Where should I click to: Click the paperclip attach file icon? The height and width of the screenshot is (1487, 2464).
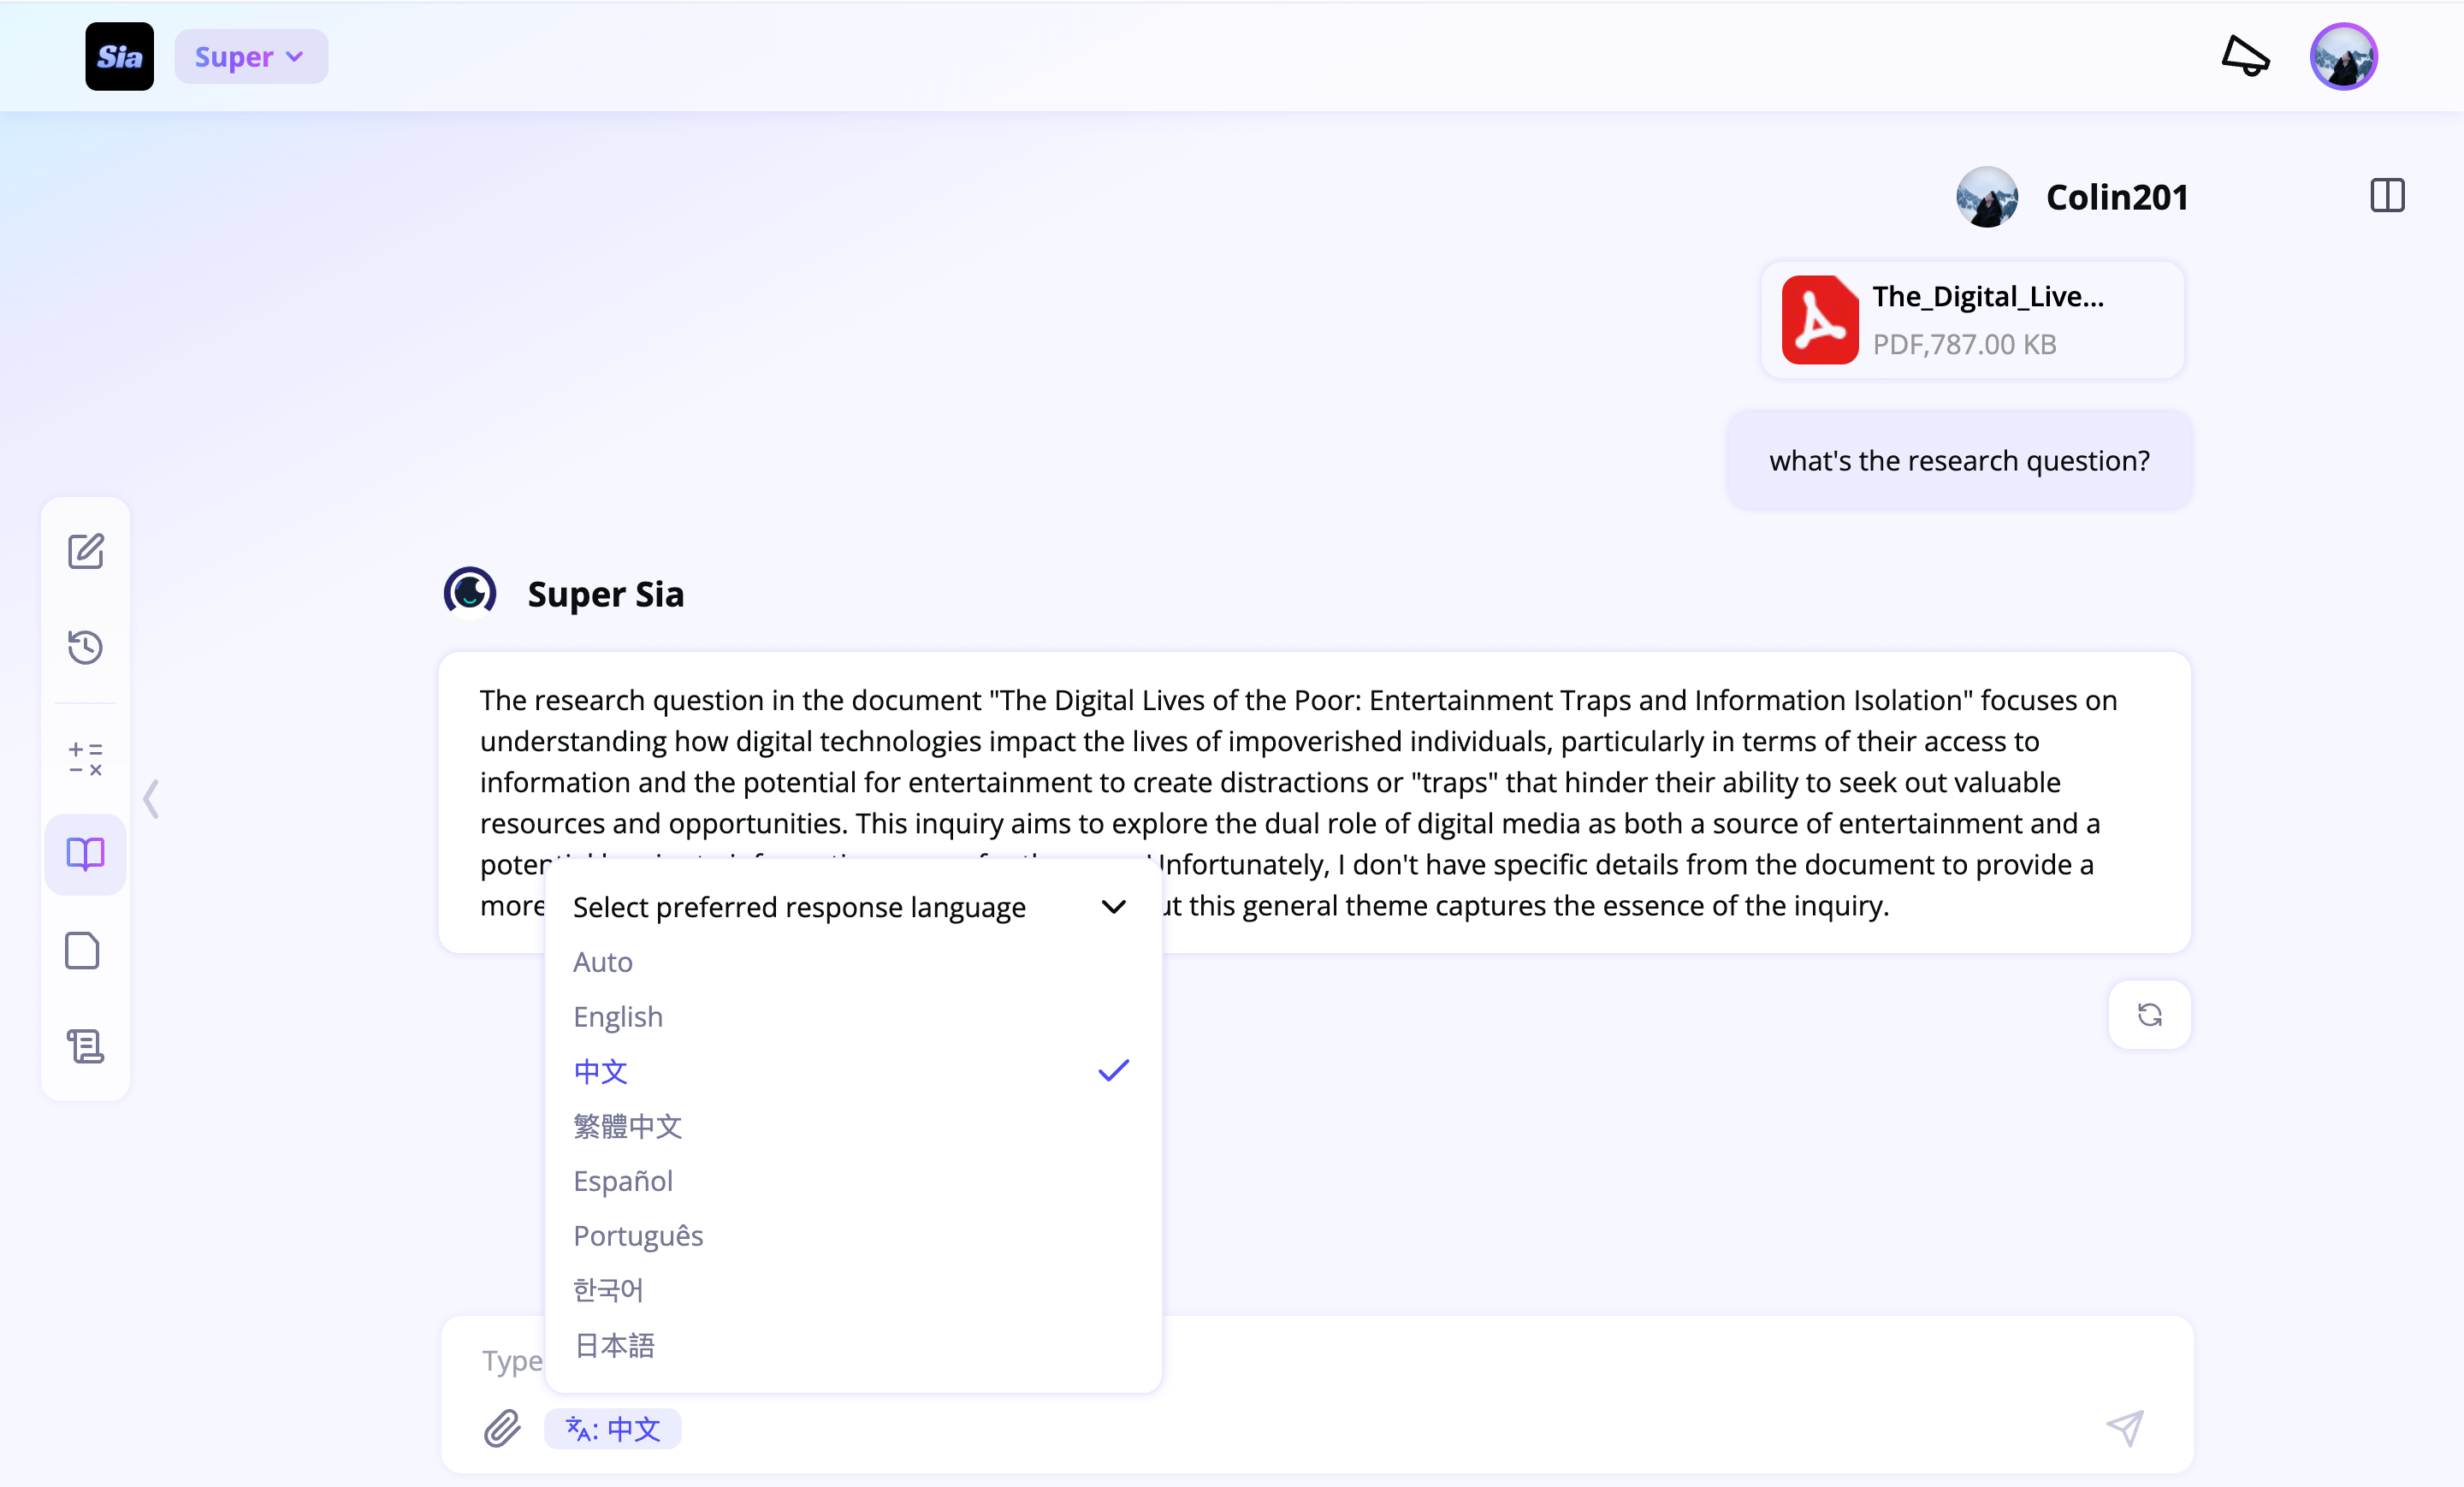point(502,1428)
